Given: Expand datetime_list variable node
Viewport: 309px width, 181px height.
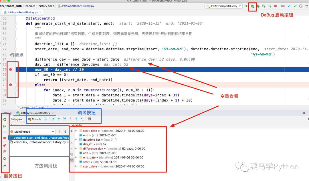Looking at the screenshot, I should (x=76, y=140).
